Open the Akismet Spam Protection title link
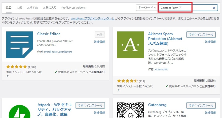 click(x=165, y=39)
